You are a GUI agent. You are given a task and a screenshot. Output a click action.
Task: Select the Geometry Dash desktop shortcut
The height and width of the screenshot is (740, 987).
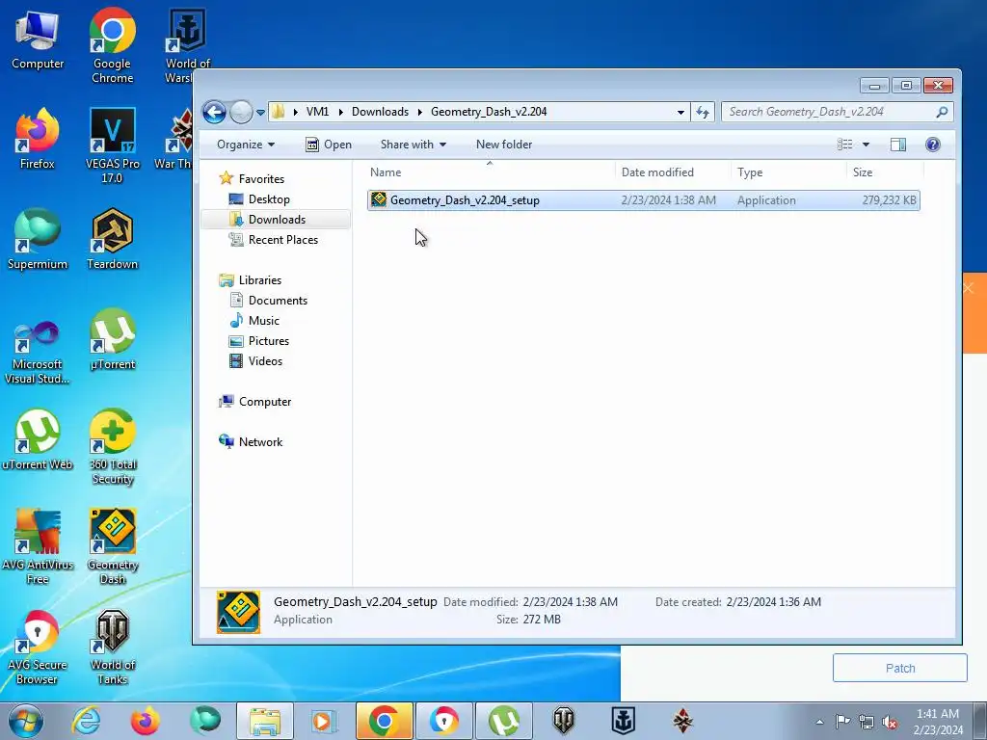point(112,547)
